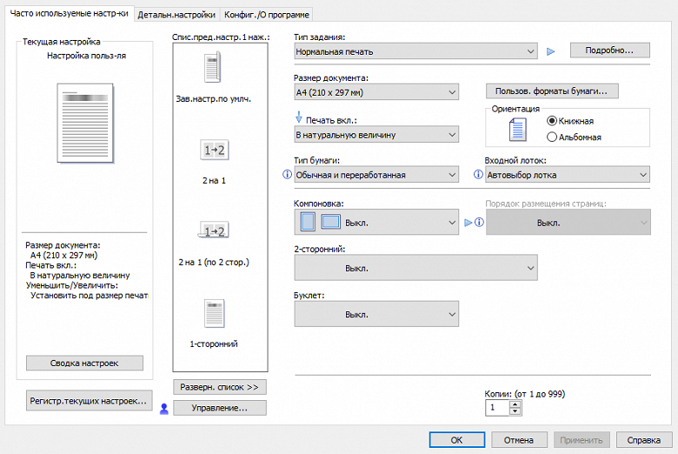The width and height of the screenshot is (678, 454).
Task: Open the Тип задания dropdown
Action: coord(415,51)
